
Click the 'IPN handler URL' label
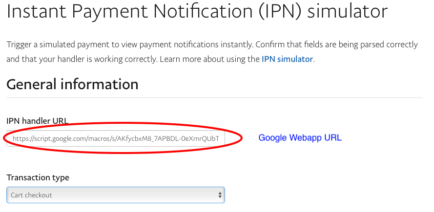(x=38, y=121)
